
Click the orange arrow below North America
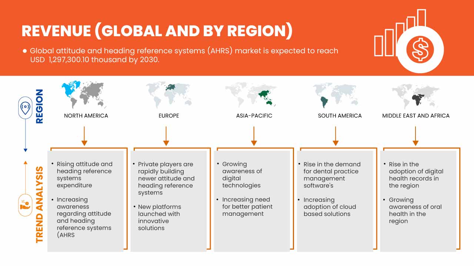coord(84,136)
